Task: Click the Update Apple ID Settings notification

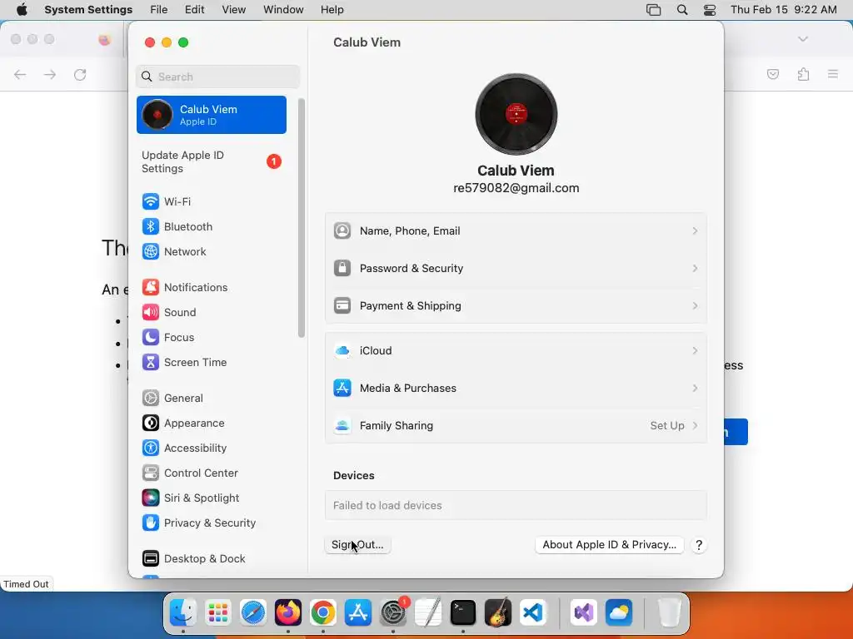Action: [x=212, y=162]
